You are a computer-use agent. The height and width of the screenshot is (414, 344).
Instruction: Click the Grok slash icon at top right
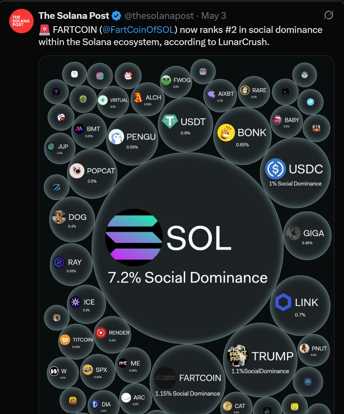tap(329, 15)
